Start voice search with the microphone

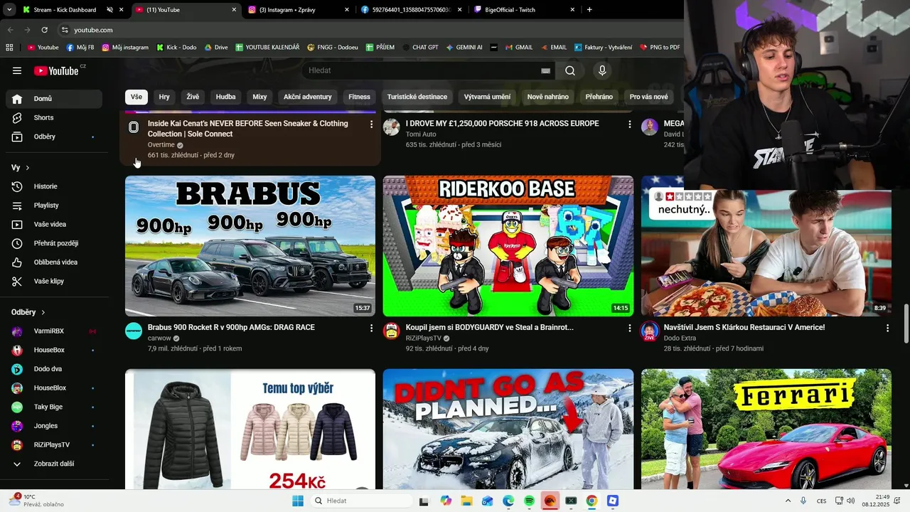602,70
